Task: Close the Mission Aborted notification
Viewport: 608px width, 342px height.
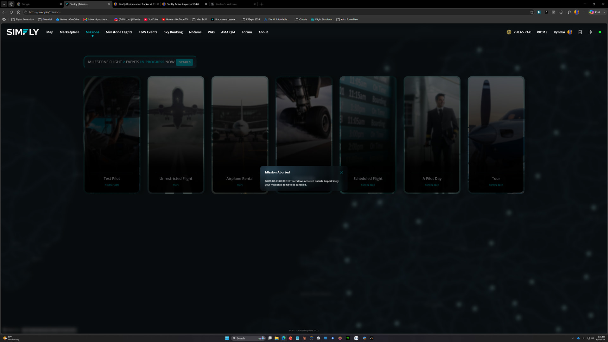Action: [341, 173]
